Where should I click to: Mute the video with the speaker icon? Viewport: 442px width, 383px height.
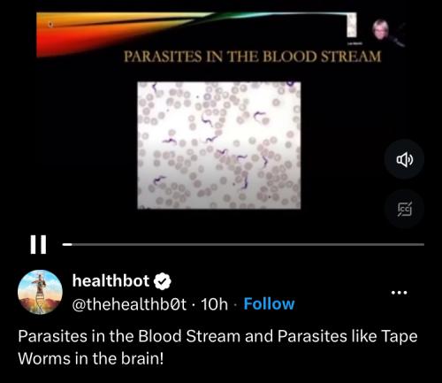[405, 159]
